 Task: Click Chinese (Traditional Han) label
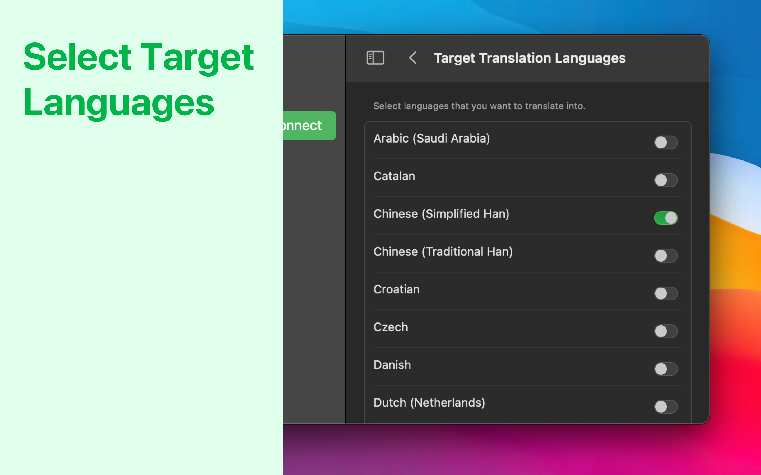pos(443,252)
